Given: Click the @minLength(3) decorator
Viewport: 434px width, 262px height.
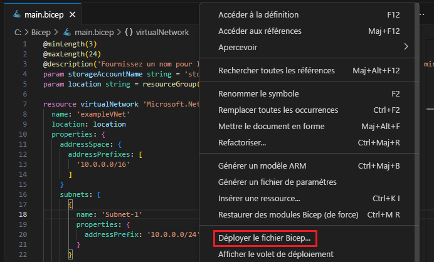Looking at the screenshot, I should coord(70,44).
